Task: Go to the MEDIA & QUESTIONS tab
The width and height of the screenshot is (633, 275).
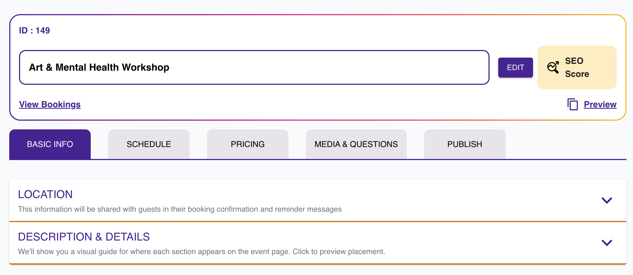Action: (x=356, y=144)
